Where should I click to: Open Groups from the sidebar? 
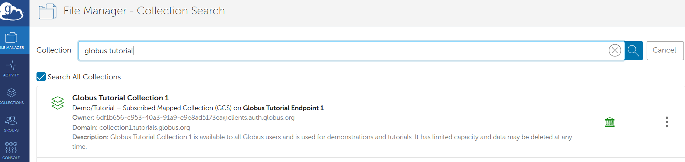11,123
